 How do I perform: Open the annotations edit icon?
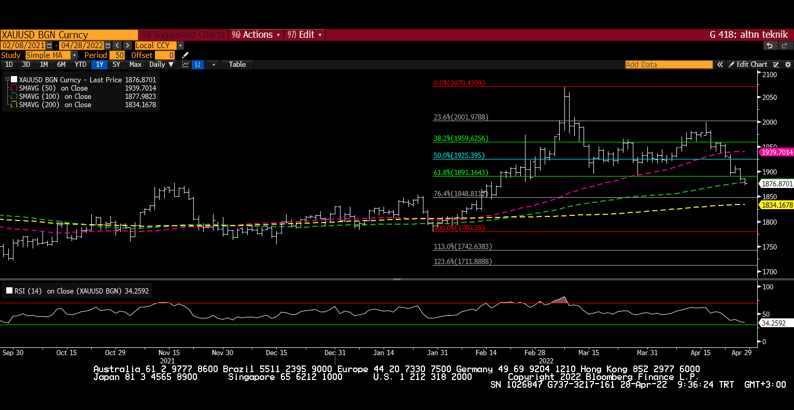point(776,64)
